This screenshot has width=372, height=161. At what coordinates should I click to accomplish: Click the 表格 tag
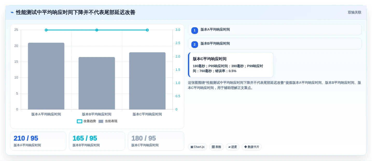(216, 147)
